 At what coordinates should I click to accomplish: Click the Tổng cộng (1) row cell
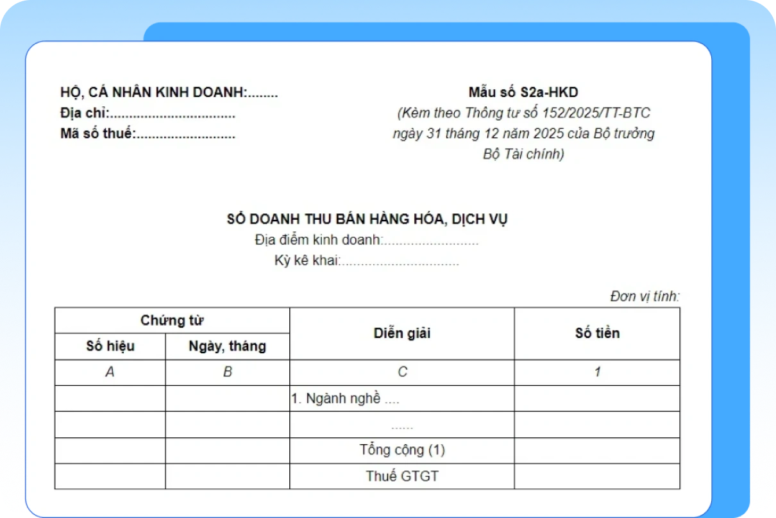tap(402, 449)
